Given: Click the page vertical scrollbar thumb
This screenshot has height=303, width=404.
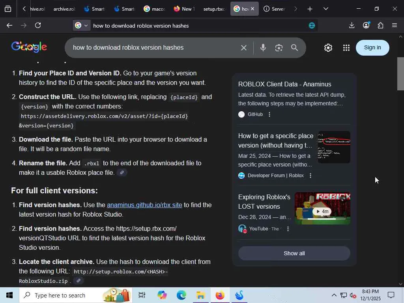Looking at the screenshot, I should click(x=400, y=74).
